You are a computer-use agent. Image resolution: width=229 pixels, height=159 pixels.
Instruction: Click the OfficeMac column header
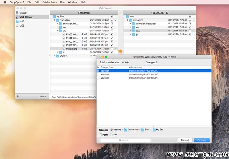tap(84, 13)
